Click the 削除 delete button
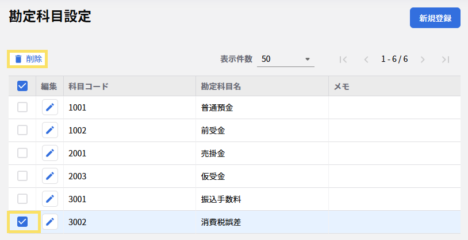This screenshot has width=468, height=240. pos(28,58)
